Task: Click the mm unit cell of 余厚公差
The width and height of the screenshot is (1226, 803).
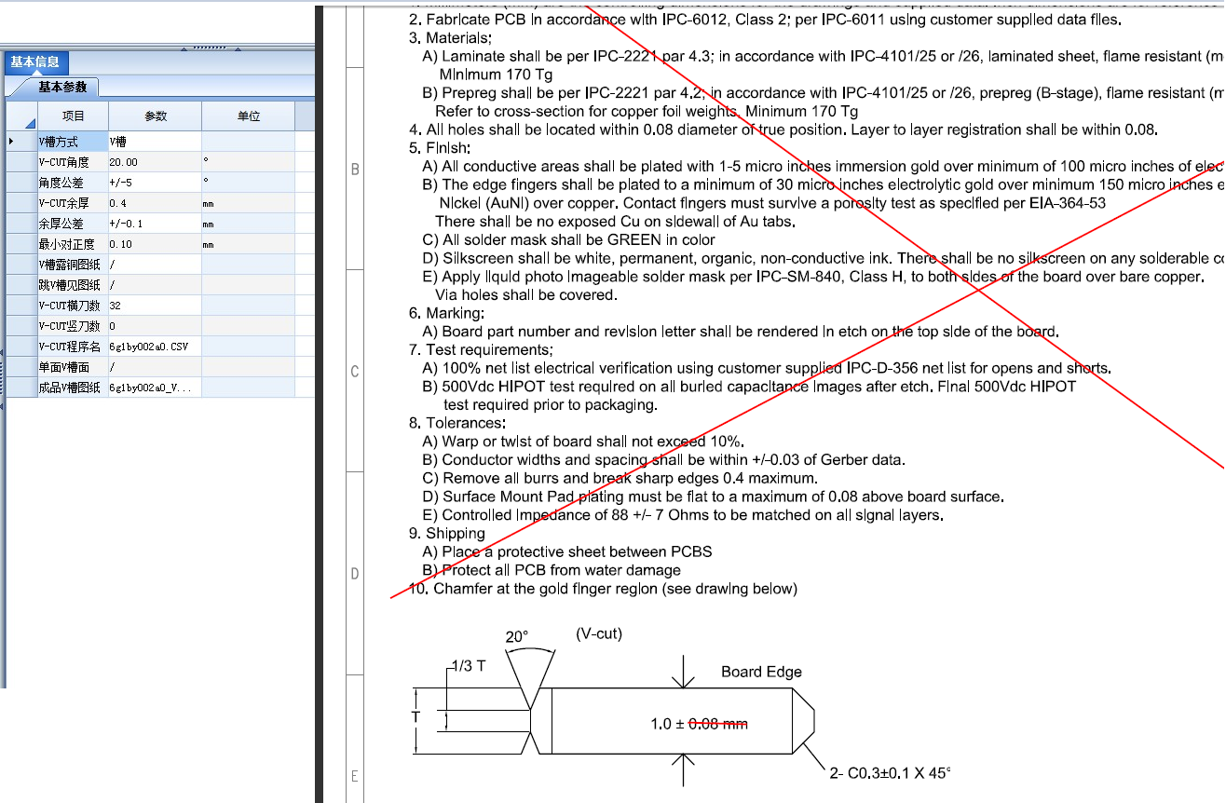Action: [248, 224]
